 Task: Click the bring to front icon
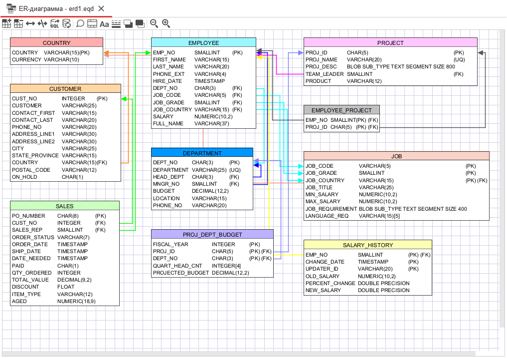tap(128, 23)
